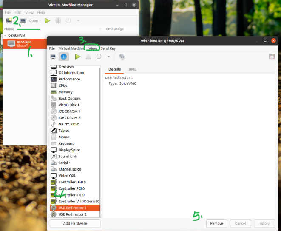281x231 pixels.
Task: Select Video QXL
Action: (75, 176)
